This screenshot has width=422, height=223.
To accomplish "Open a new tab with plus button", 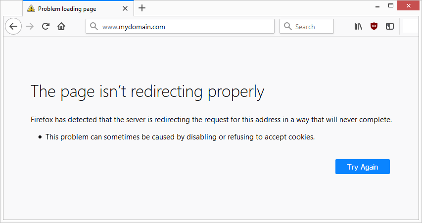I will click(x=142, y=8).
